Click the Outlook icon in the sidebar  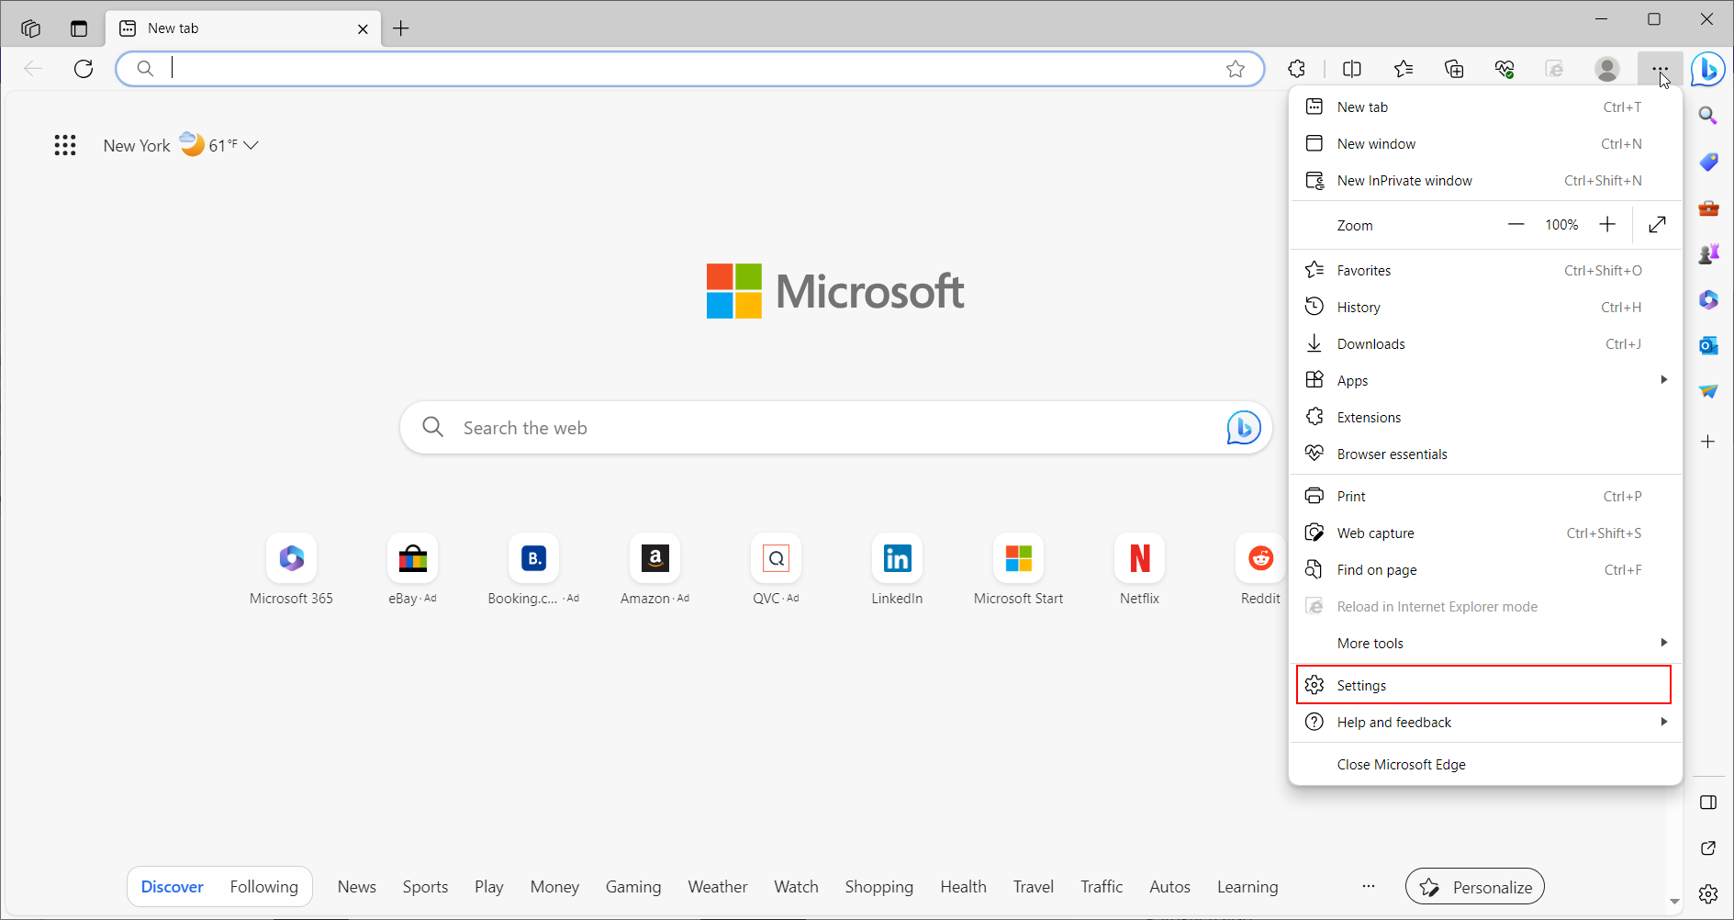[x=1707, y=345]
